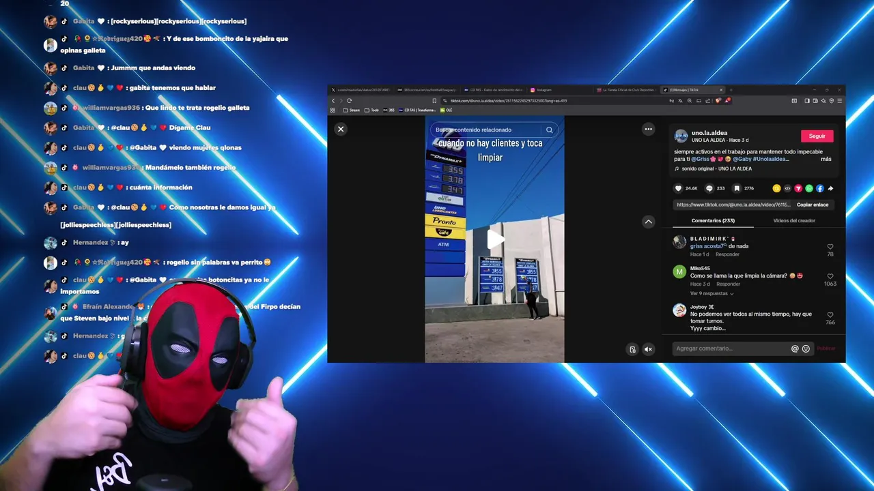
Task: Click 'griss acosta7' mention link
Action: (x=708, y=246)
